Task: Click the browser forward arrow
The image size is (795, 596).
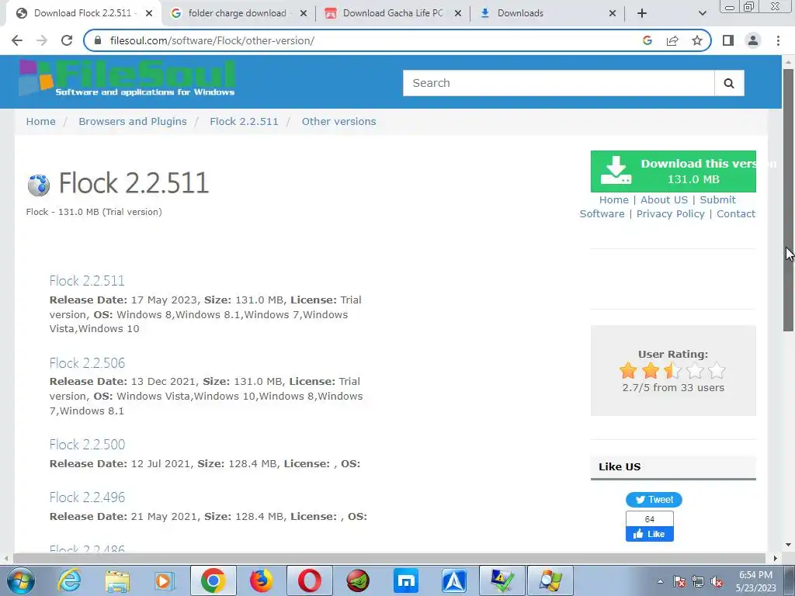Action: click(x=42, y=40)
